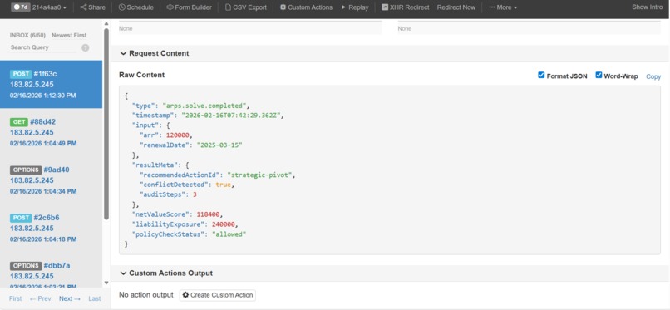This screenshot has height=310, width=670.
Task: Expand the More dropdown menu
Action: (x=503, y=7)
